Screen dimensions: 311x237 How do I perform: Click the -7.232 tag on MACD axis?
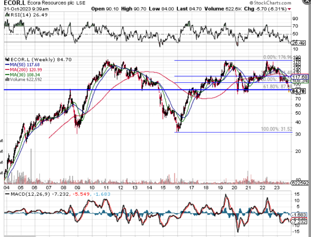[299, 222]
